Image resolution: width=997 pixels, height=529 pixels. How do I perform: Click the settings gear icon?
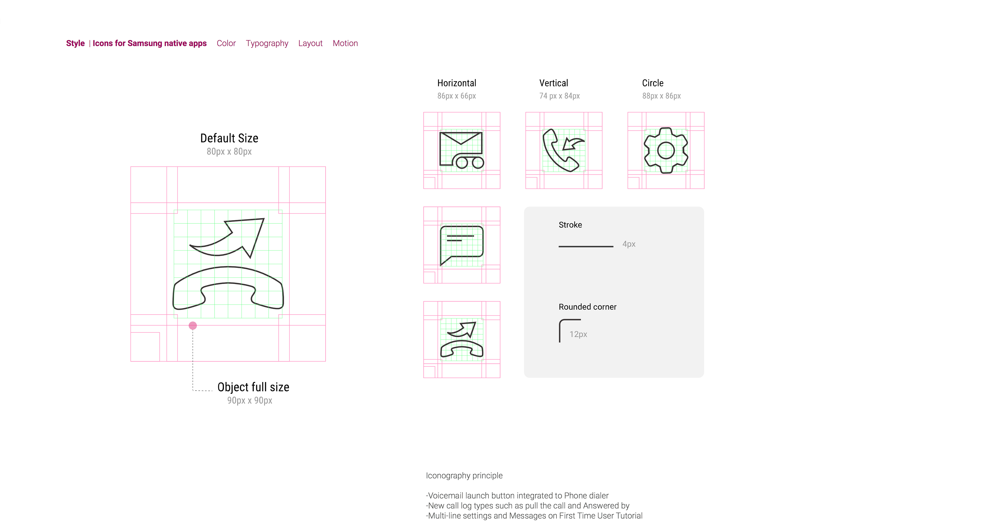(666, 150)
